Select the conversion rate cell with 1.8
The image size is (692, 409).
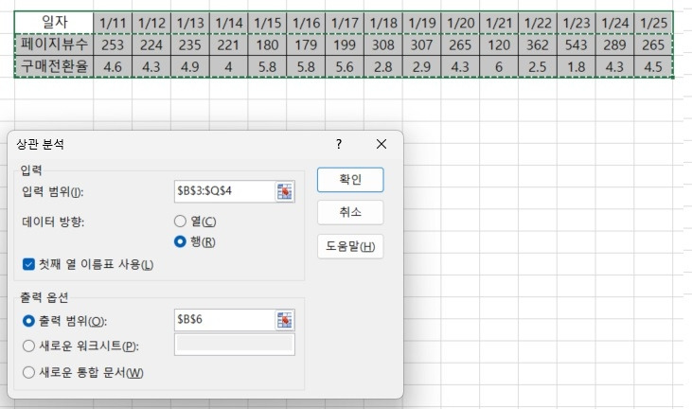577,66
